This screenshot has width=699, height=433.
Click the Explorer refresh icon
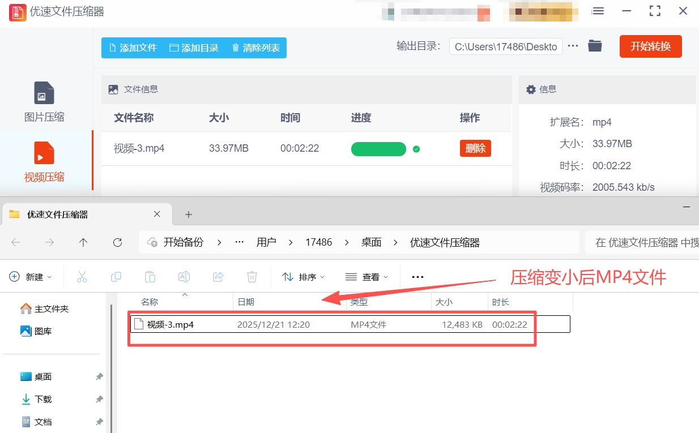coord(117,242)
